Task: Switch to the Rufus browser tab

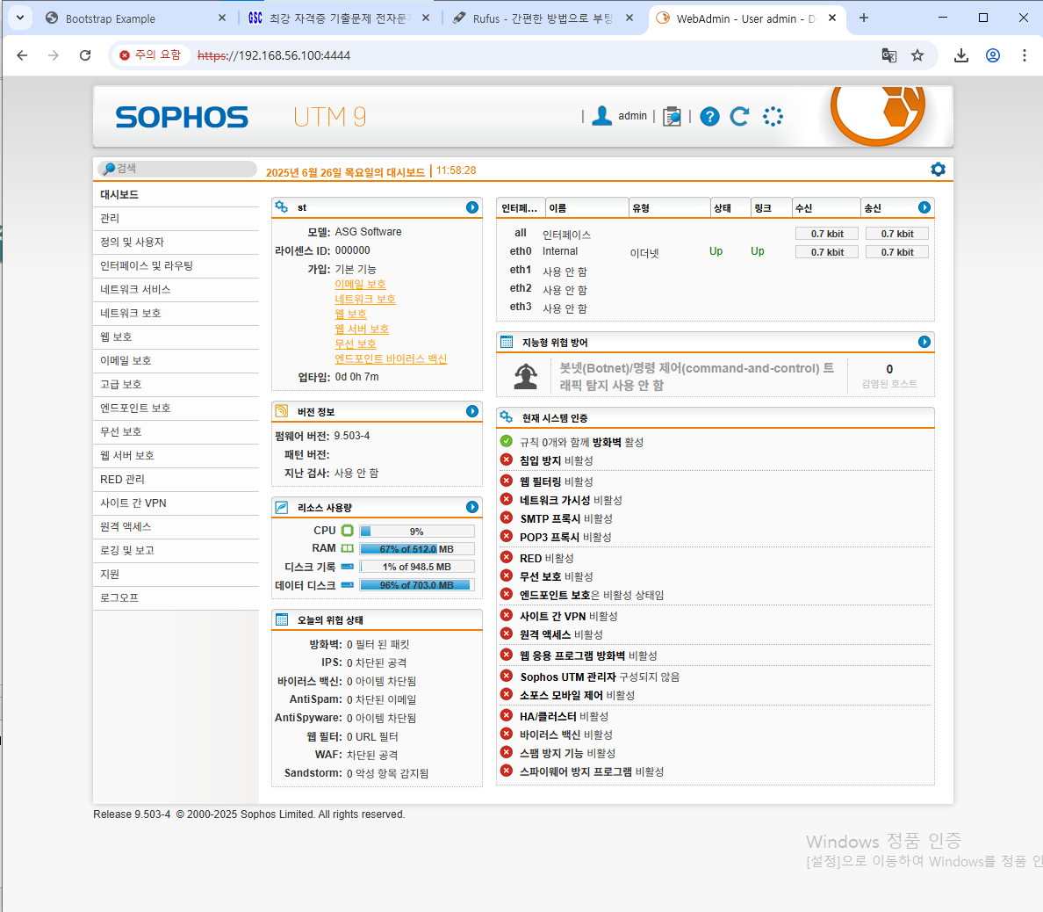Action: [542, 18]
